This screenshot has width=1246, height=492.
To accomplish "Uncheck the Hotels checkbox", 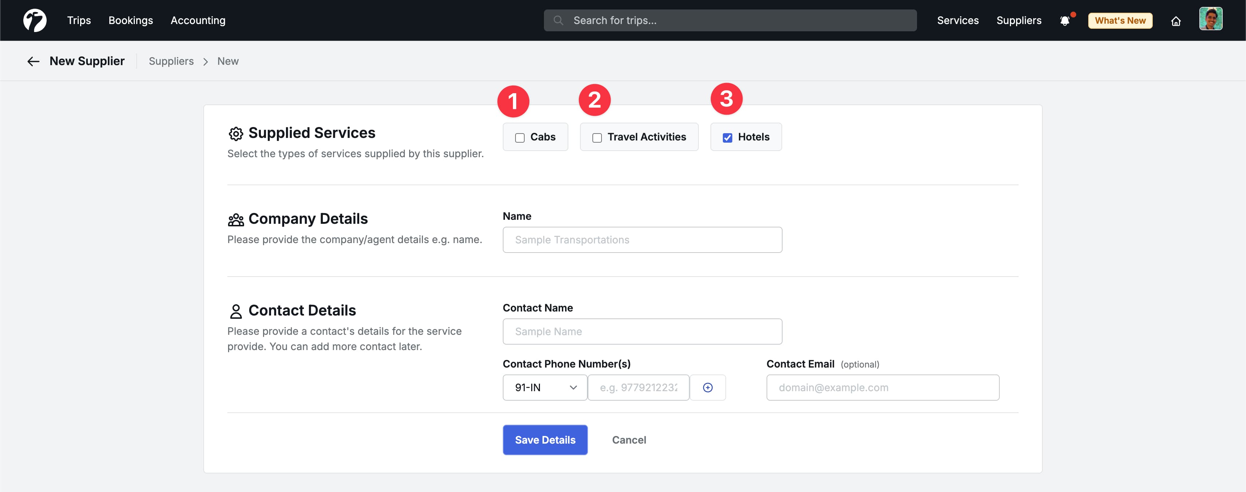I will pos(727,138).
